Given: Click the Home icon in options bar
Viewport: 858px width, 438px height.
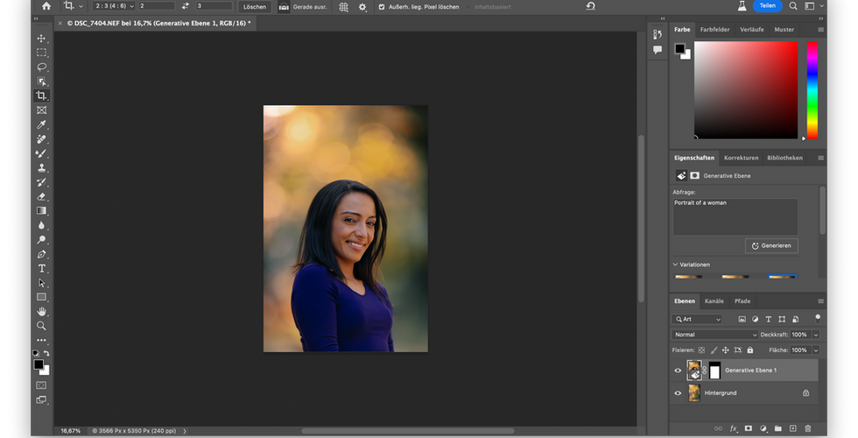Looking at the screenshot, I should click(x=46, y=6).
